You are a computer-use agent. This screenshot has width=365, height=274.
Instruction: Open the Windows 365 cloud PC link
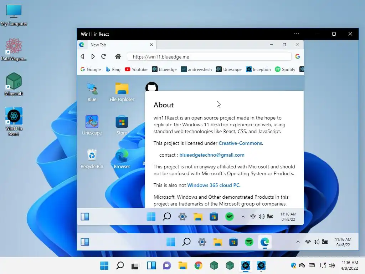tap(213, 185)
